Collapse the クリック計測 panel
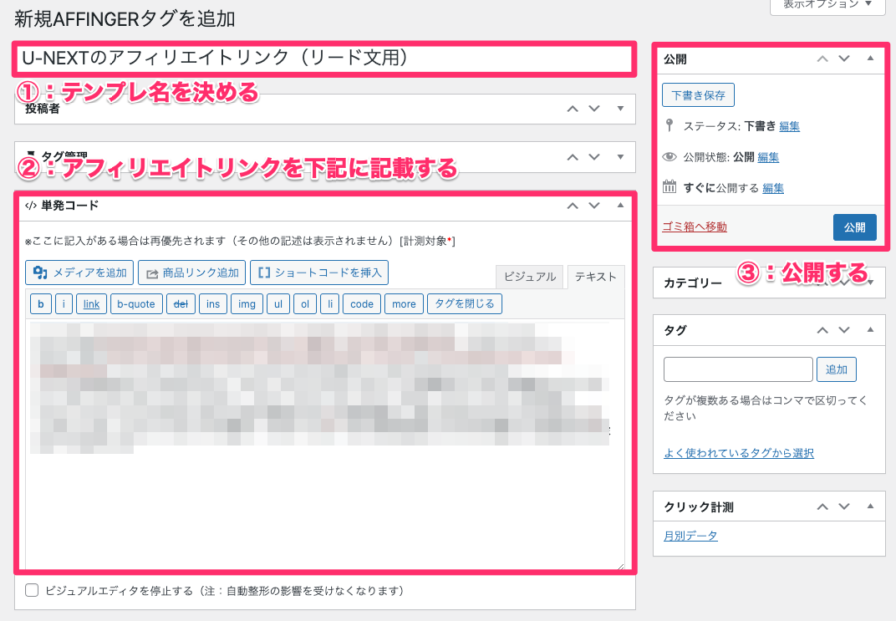Viewport: 896px width, 621px height. [x=870, y=507]
